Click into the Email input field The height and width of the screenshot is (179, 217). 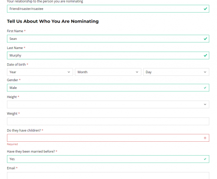(x=108, y=176)
